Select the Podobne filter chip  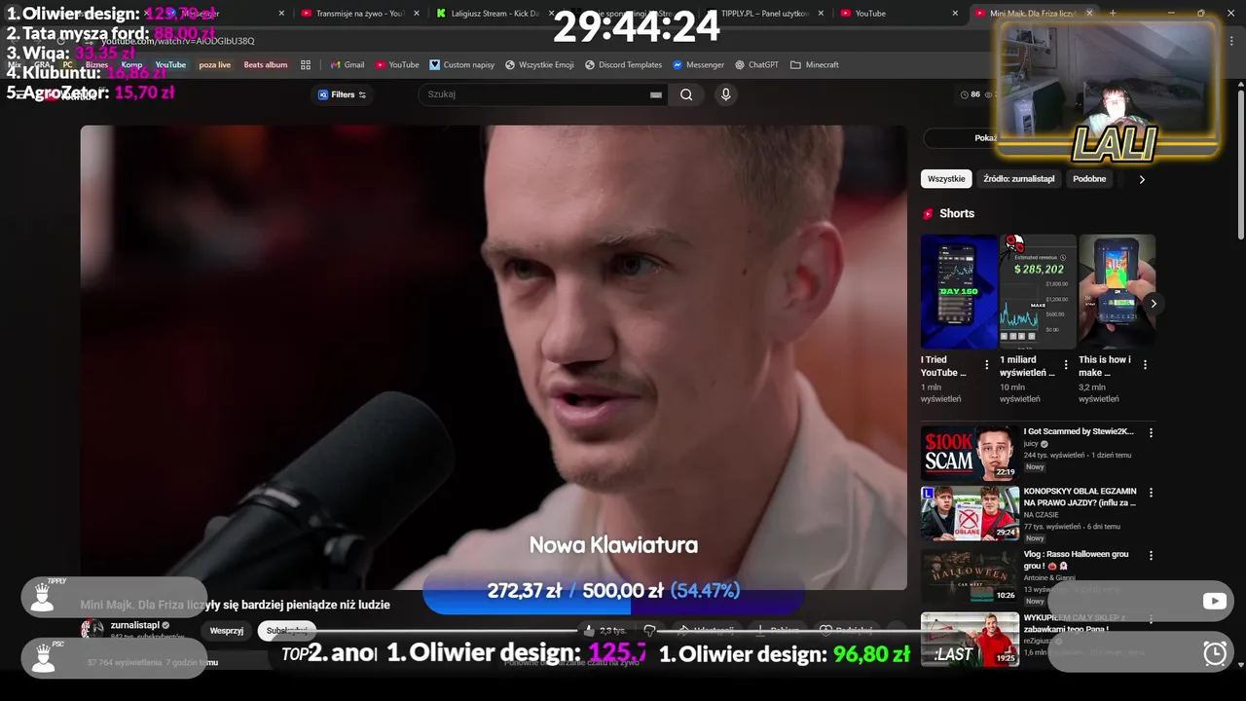[x=1089, y=179]
